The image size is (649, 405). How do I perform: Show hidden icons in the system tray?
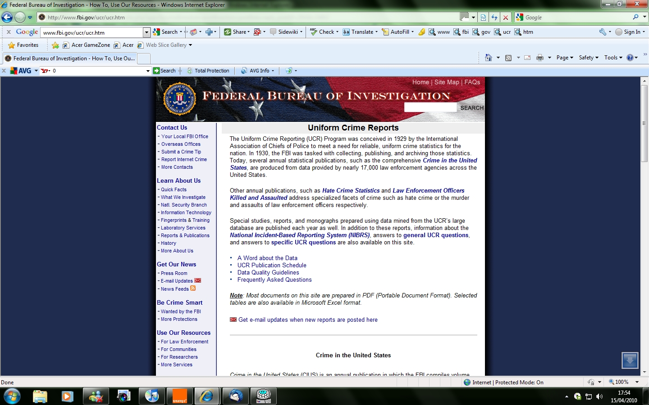[x=567, y=396]
